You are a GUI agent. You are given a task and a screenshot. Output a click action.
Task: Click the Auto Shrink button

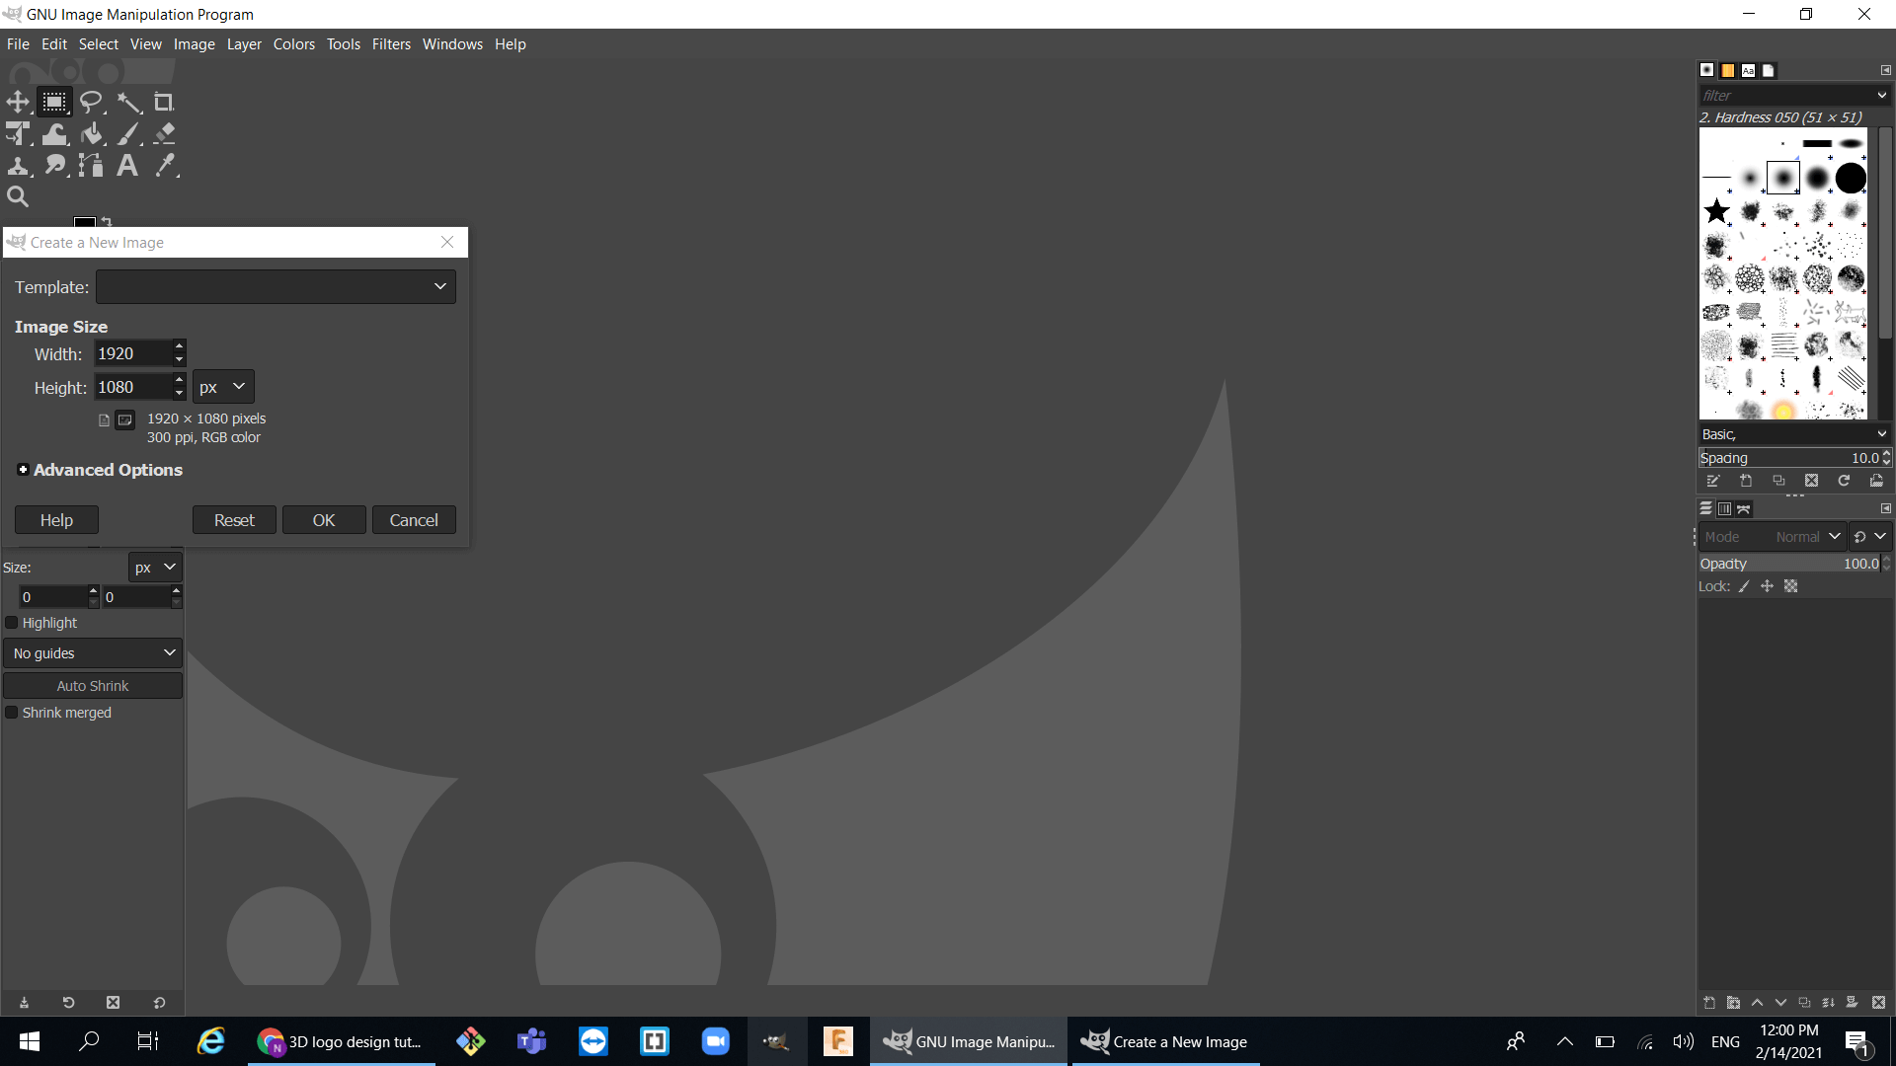(x=93, y=686)
